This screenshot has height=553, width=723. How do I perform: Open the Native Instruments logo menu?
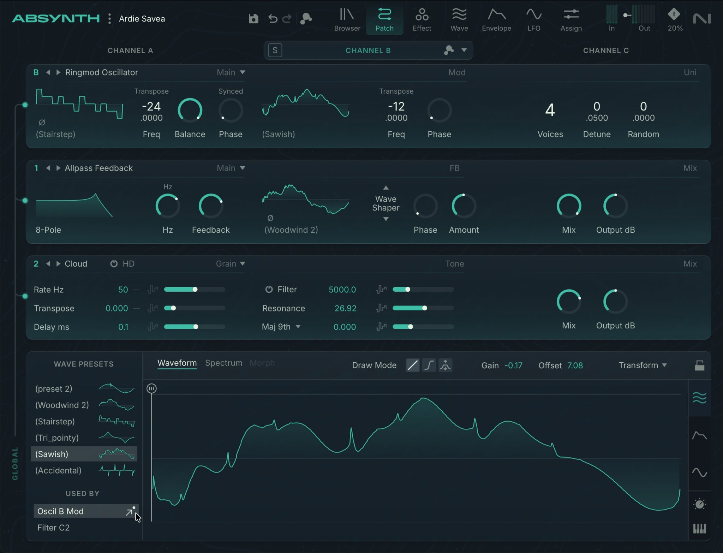(x=701, y=19)
